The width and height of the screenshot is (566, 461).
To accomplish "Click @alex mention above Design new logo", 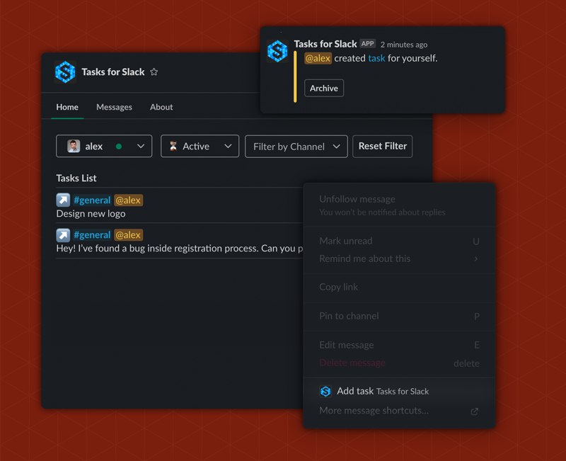I will click(128, 200).
